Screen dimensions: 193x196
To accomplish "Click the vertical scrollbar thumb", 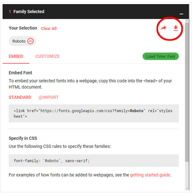I will pos(187,92).
